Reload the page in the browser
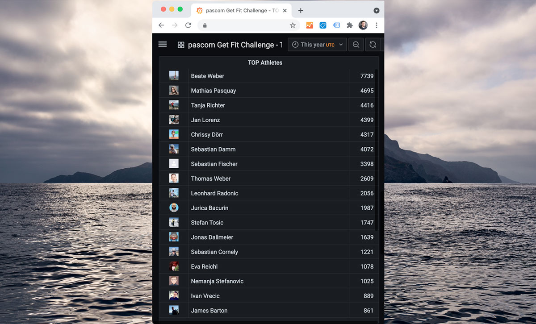Screen dimensions: 536x324 pos(188,25)
